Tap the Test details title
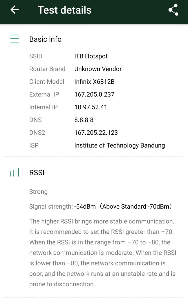 [64, 10]
